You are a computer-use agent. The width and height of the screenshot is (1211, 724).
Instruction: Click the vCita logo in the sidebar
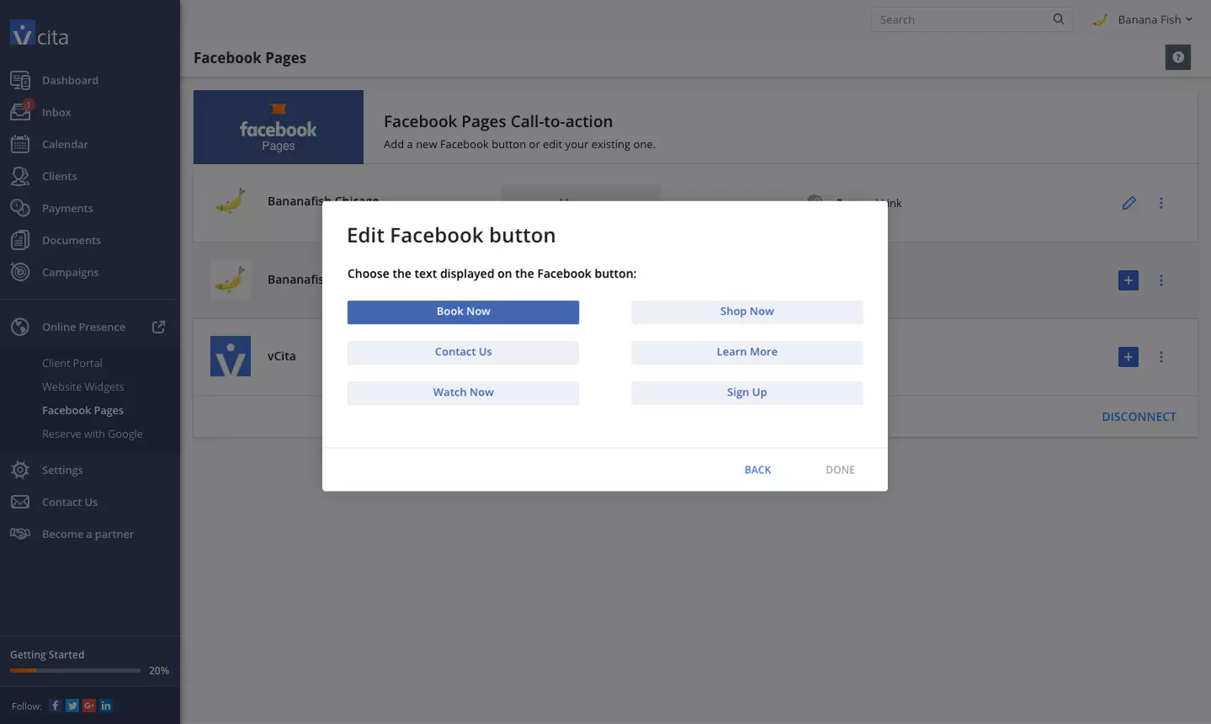(40, 34)
